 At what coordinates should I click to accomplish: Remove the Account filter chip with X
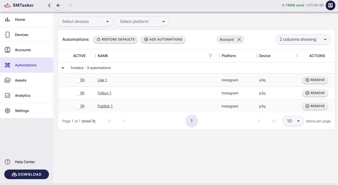(239, 39)
